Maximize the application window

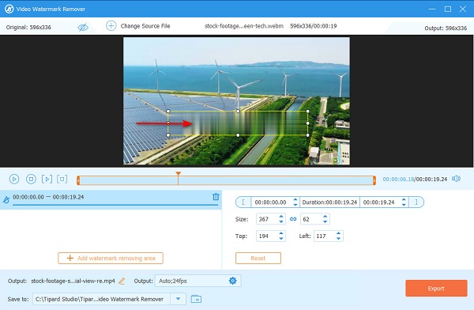pos(448,9)
